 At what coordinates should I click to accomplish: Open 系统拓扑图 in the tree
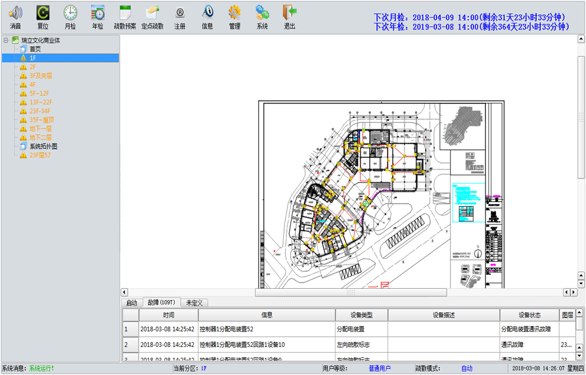click(43, 146)
